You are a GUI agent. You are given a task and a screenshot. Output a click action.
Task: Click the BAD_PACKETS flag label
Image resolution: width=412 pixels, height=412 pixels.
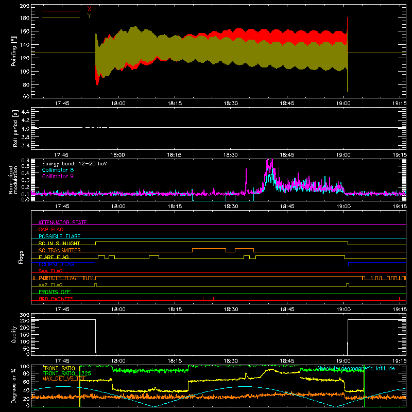pyautogui.click(x=56, y=299)
